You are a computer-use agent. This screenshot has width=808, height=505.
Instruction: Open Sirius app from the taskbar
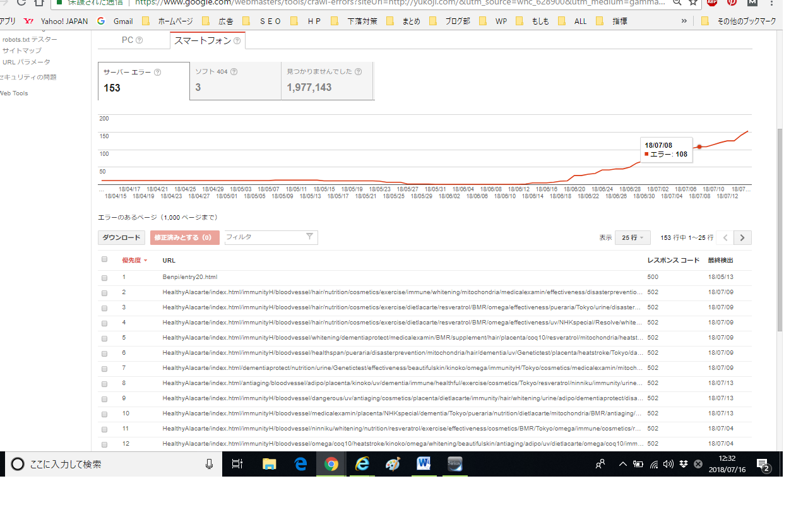click(x=454, y=465)
